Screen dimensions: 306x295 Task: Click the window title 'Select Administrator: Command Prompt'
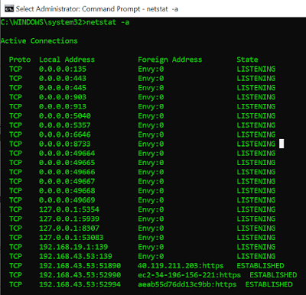pos(78,9)
